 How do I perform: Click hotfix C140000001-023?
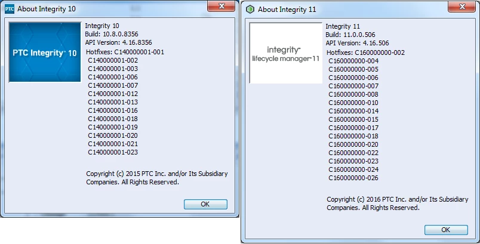[113, 152]
